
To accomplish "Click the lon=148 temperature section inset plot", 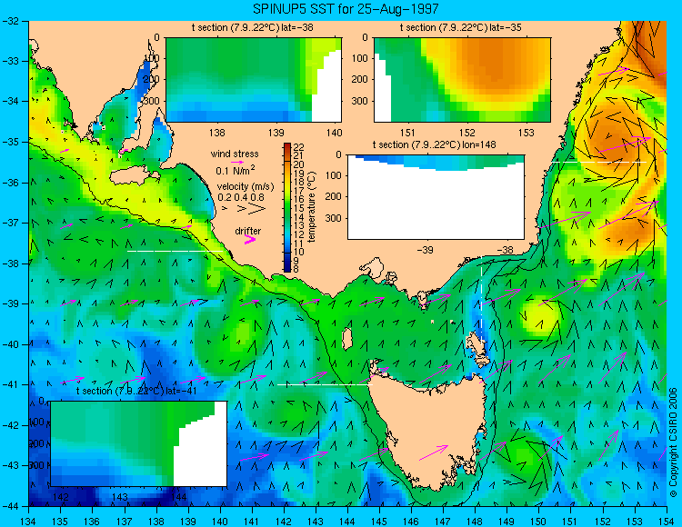I will click(436, 197).
